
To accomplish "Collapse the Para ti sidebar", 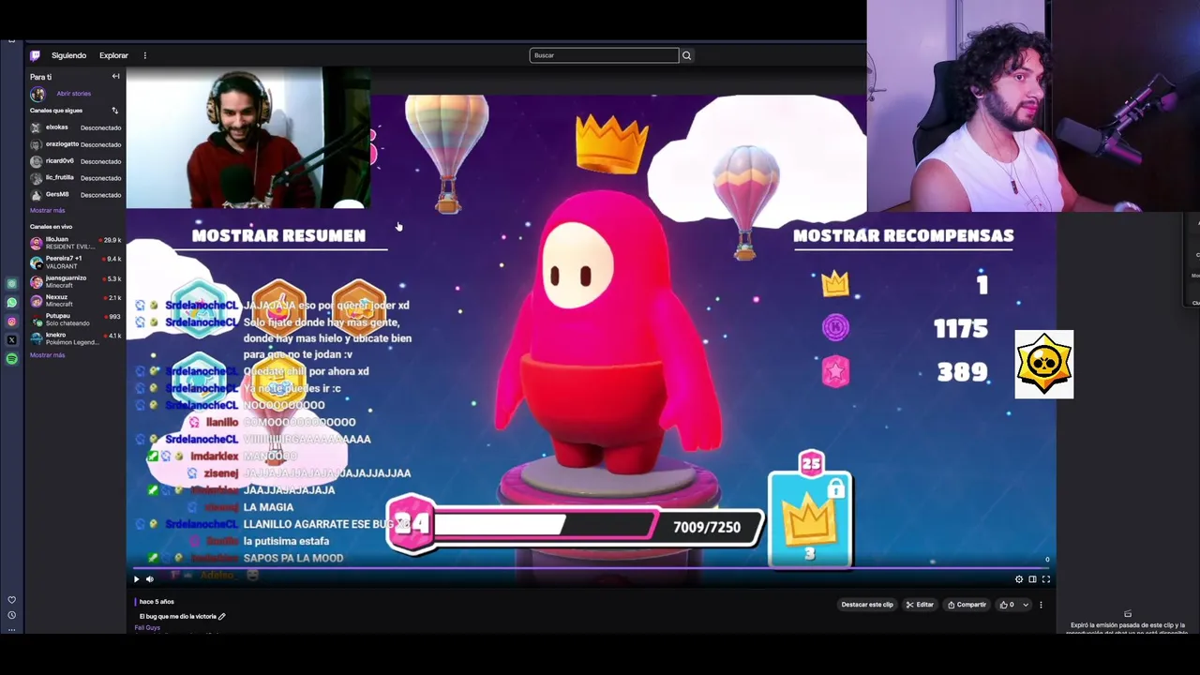I will click(x=115, y=77).
